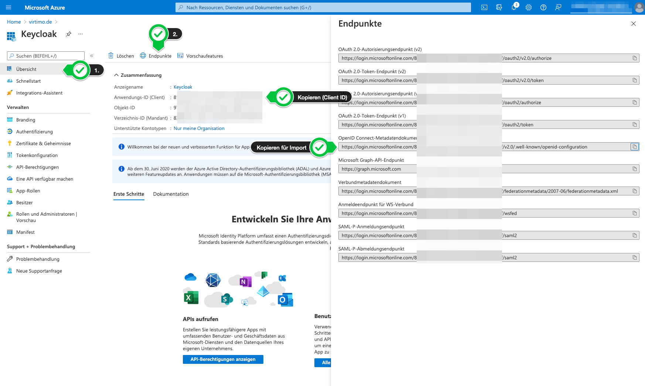Open the Azure notifications bell
This screenshot has height=386, width=645.
tap(513, 7)
